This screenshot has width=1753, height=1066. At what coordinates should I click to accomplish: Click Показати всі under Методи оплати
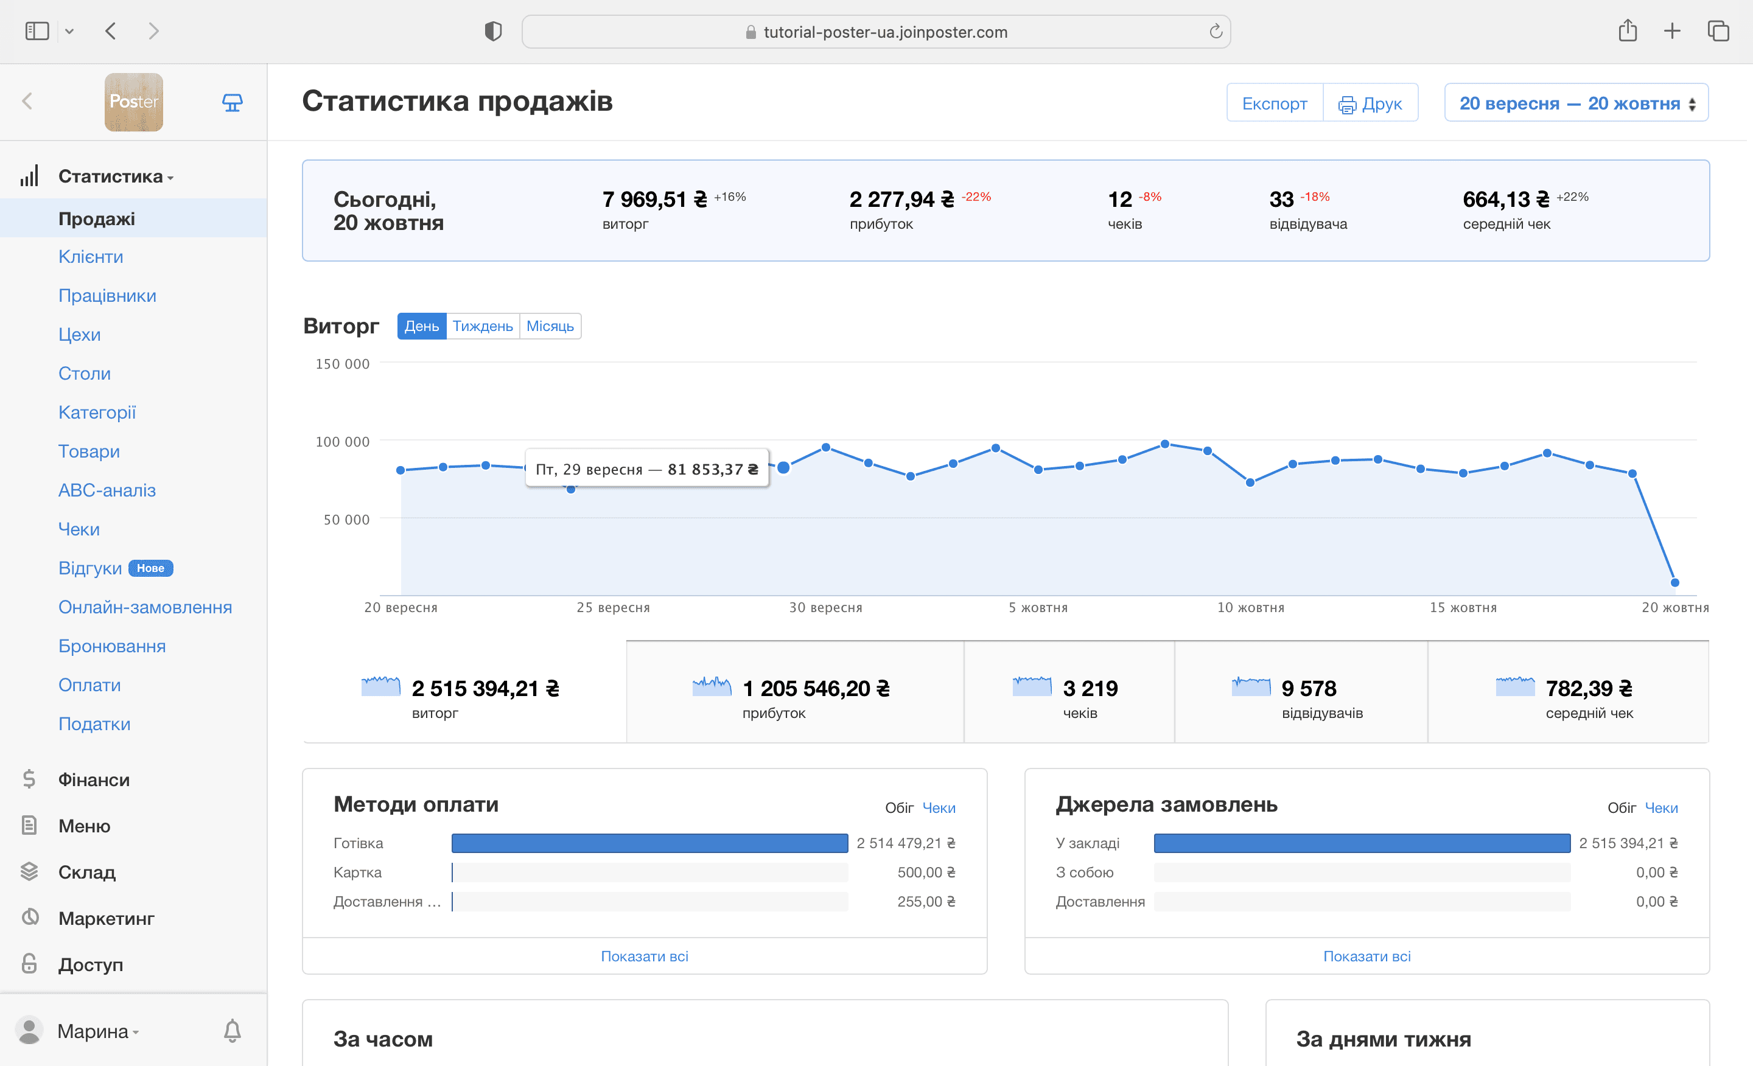coord(645,956)
